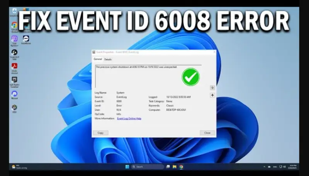Screen dimensions: 309x176
Task: Switch to the Details tab
Action: coord(108,60)
